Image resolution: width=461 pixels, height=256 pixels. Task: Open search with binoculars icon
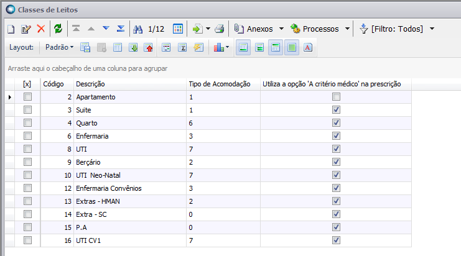click(138, 29)
